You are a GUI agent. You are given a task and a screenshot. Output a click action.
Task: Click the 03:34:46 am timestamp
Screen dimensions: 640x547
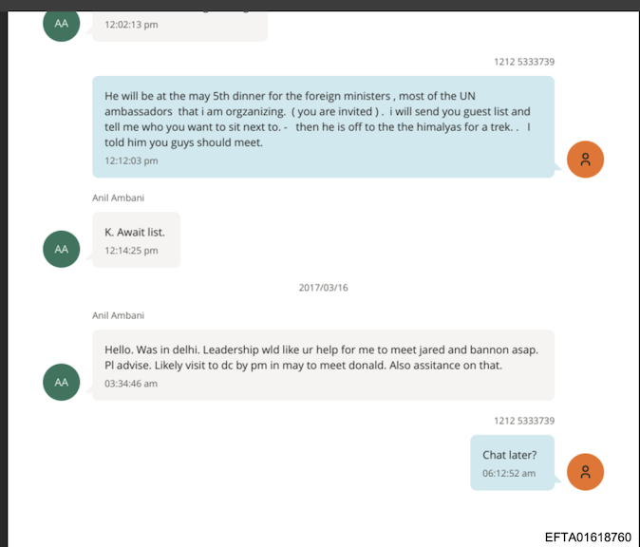click(131, 384)
